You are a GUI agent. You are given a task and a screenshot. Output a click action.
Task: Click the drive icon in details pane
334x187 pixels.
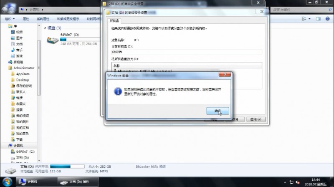pos(10,170)
